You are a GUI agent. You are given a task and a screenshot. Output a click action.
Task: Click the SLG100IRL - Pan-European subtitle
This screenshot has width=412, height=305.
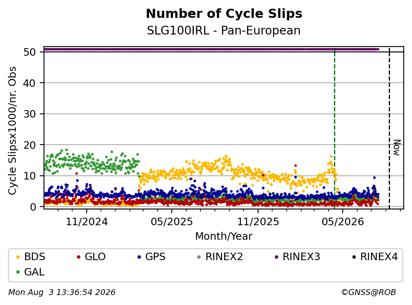click(224, 30)
